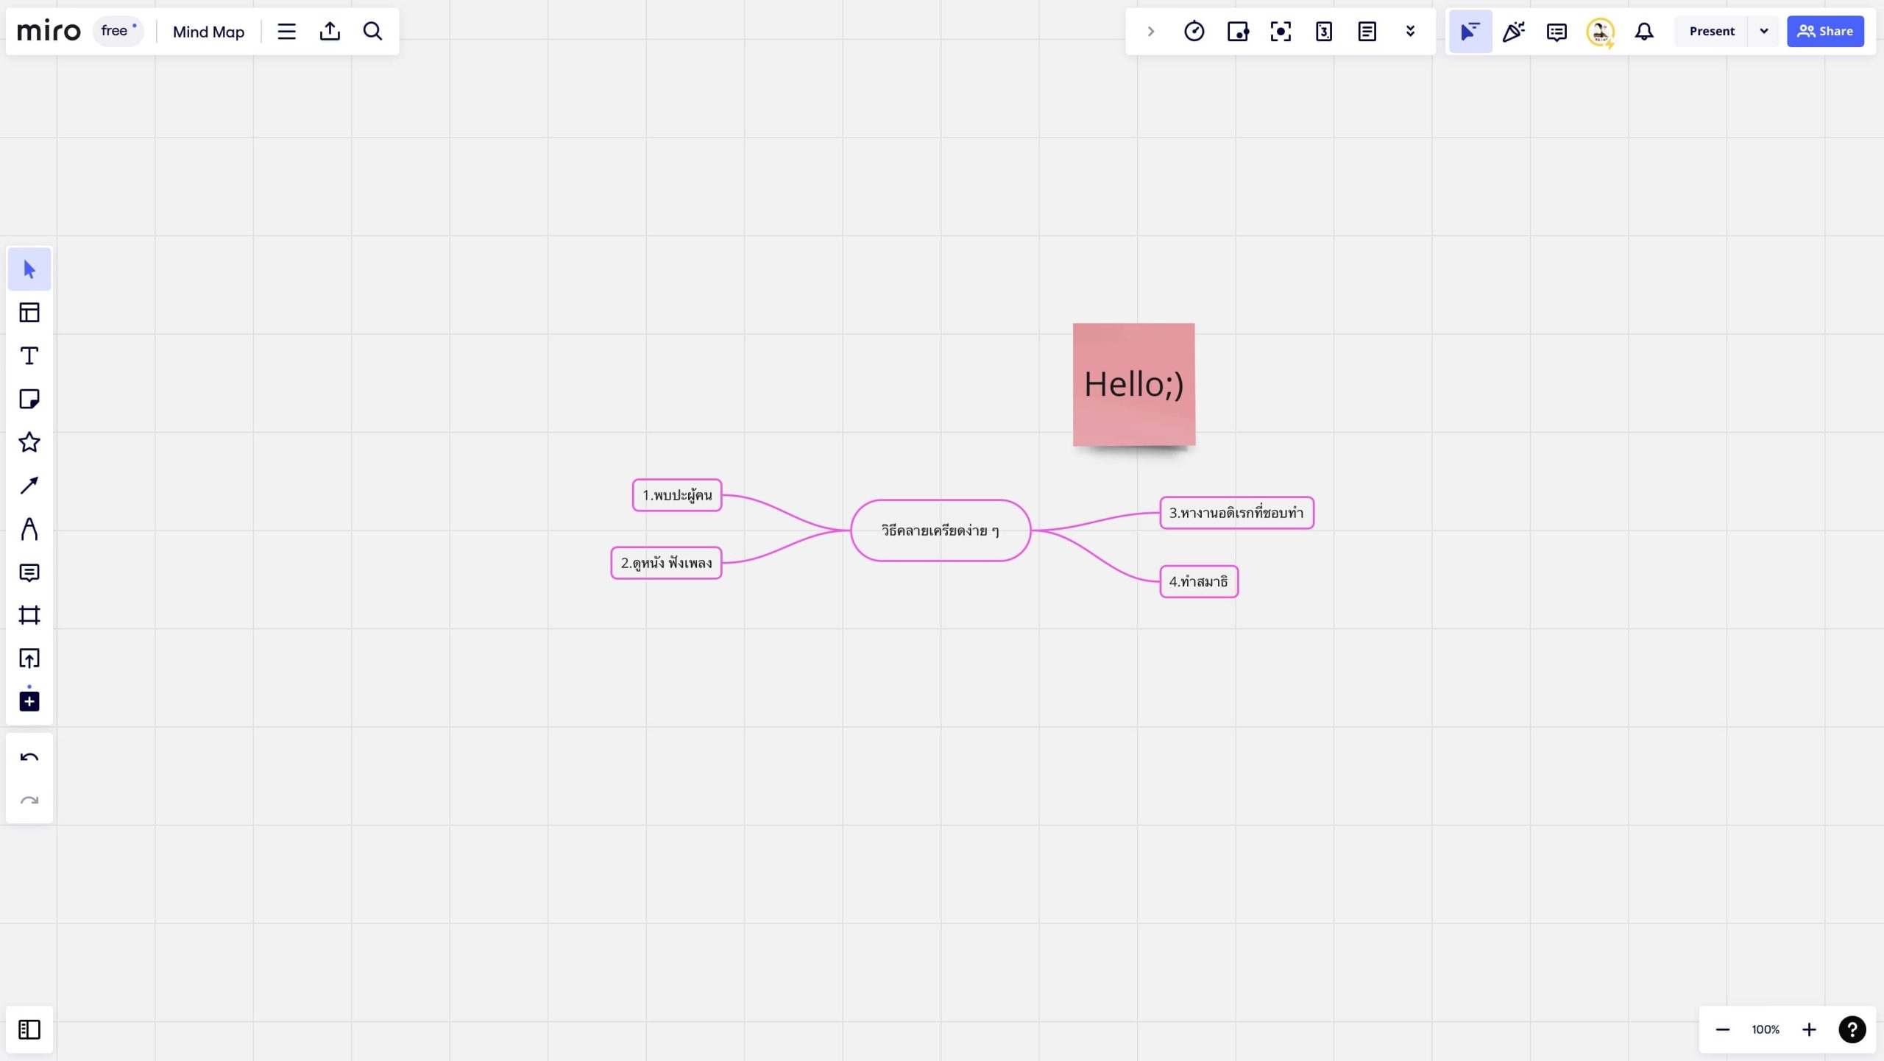Click the blue Share button
Image resolution: width=1884 pixels, height=1061 pixels.
tap(1825, 32)
